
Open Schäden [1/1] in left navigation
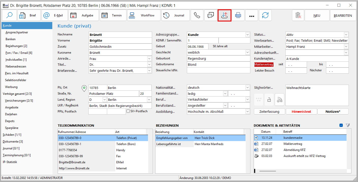click(x=12, y=135)
